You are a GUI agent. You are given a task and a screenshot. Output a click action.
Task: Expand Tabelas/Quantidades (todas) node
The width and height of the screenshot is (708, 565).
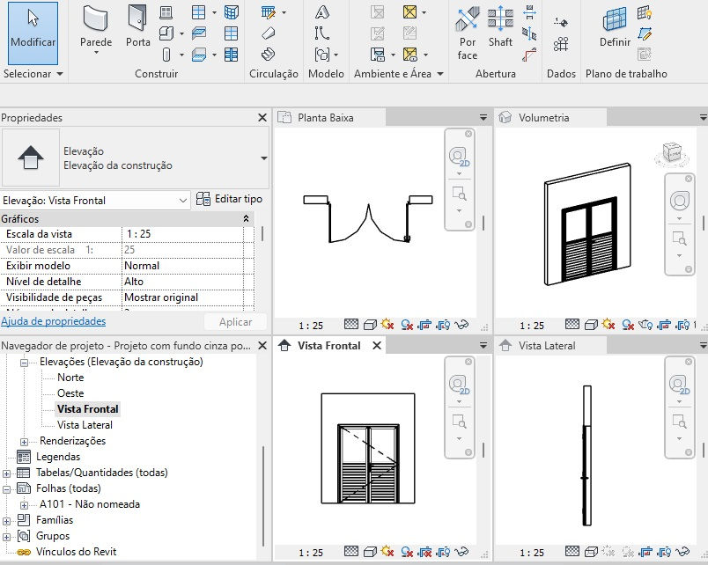tap(6, 473)
